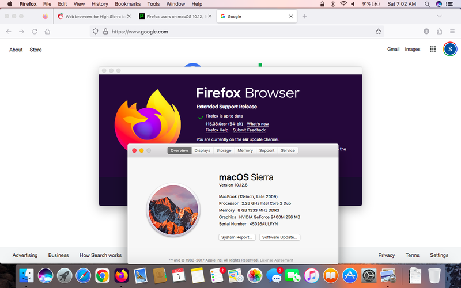Viewport: 461px width, 288px height.
Task: Go to the Firefox home page icon
Action: 47,32
